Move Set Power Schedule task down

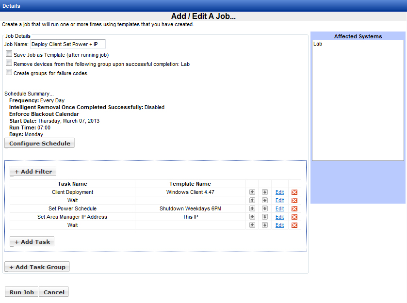(x=265, y=209)
